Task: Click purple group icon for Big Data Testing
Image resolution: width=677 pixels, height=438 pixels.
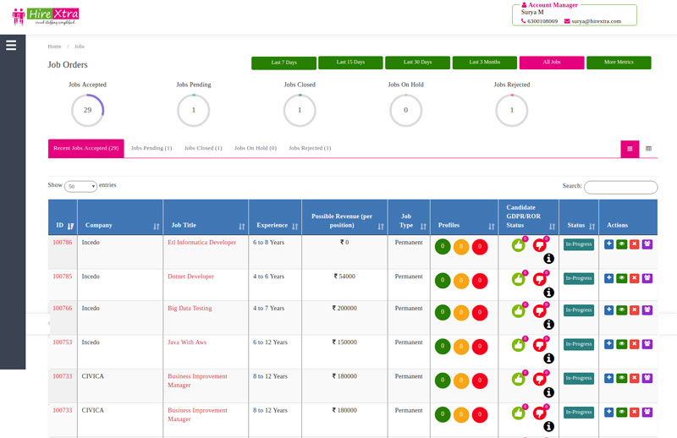Action: (x=647, y=310)
